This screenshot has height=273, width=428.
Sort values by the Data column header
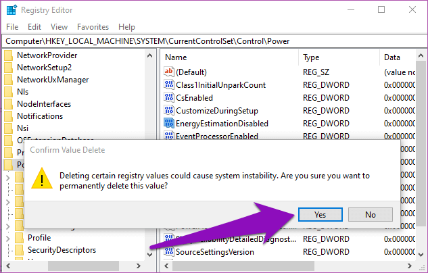(392, 57)
